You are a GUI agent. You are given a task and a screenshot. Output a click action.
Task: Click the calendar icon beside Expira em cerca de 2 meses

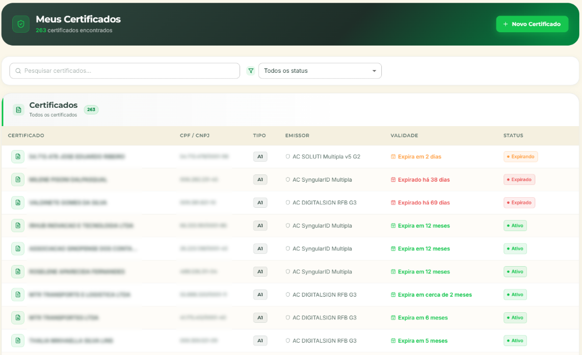click(x=393, y=294)
